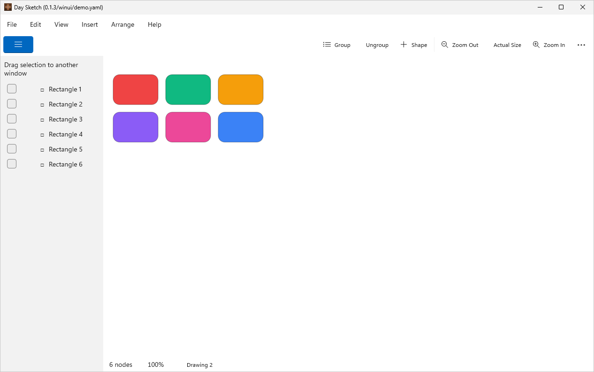This screenshot has width=594, height=372.
Task: Check the box for Rectangle 6
Action: [x=12, y=164]
